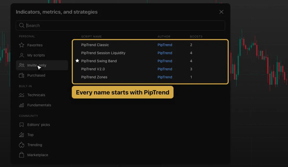
Task: Click the Purchased wallet icon
Action: tap(21, 75)
